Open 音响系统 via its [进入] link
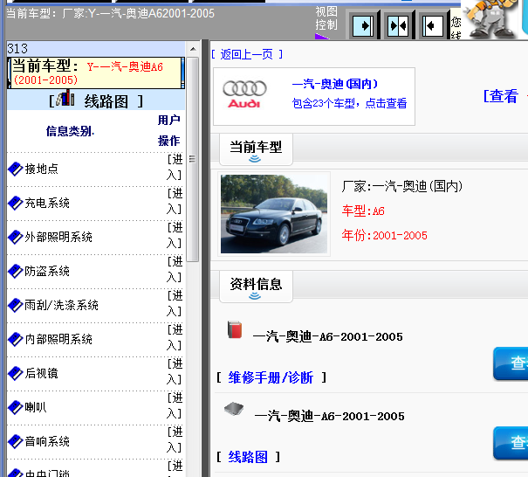The height and width of the screenshot is (477, 528). point(175,439)
